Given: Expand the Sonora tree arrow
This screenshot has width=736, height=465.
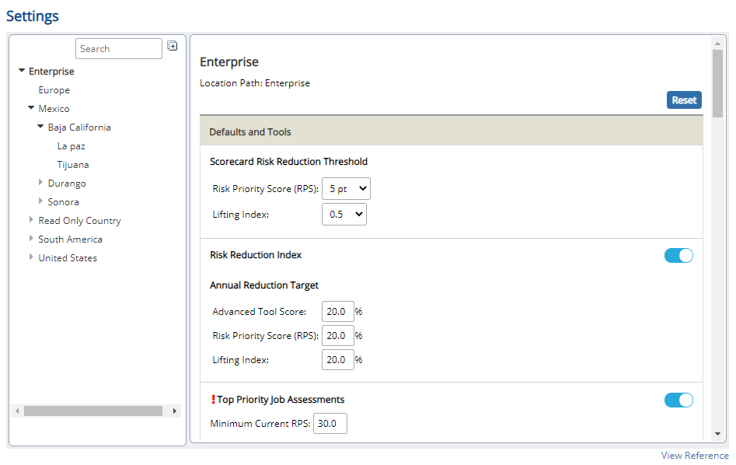Looking at the screenshot, I should click(40, 201).
